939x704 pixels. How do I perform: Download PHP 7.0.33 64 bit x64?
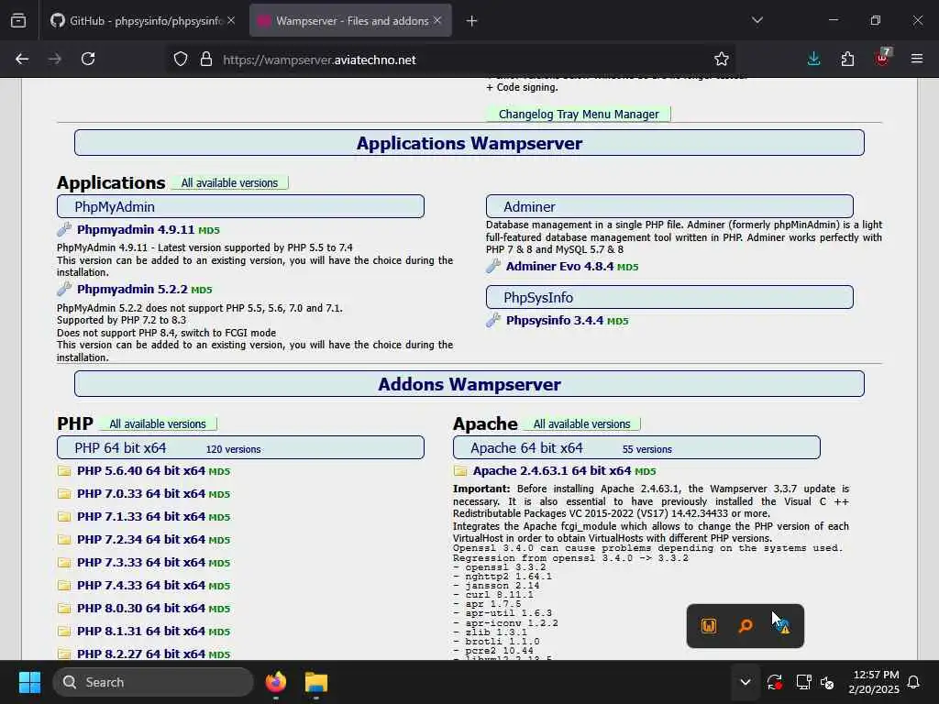pyautogui.click(x=141, y=493)
